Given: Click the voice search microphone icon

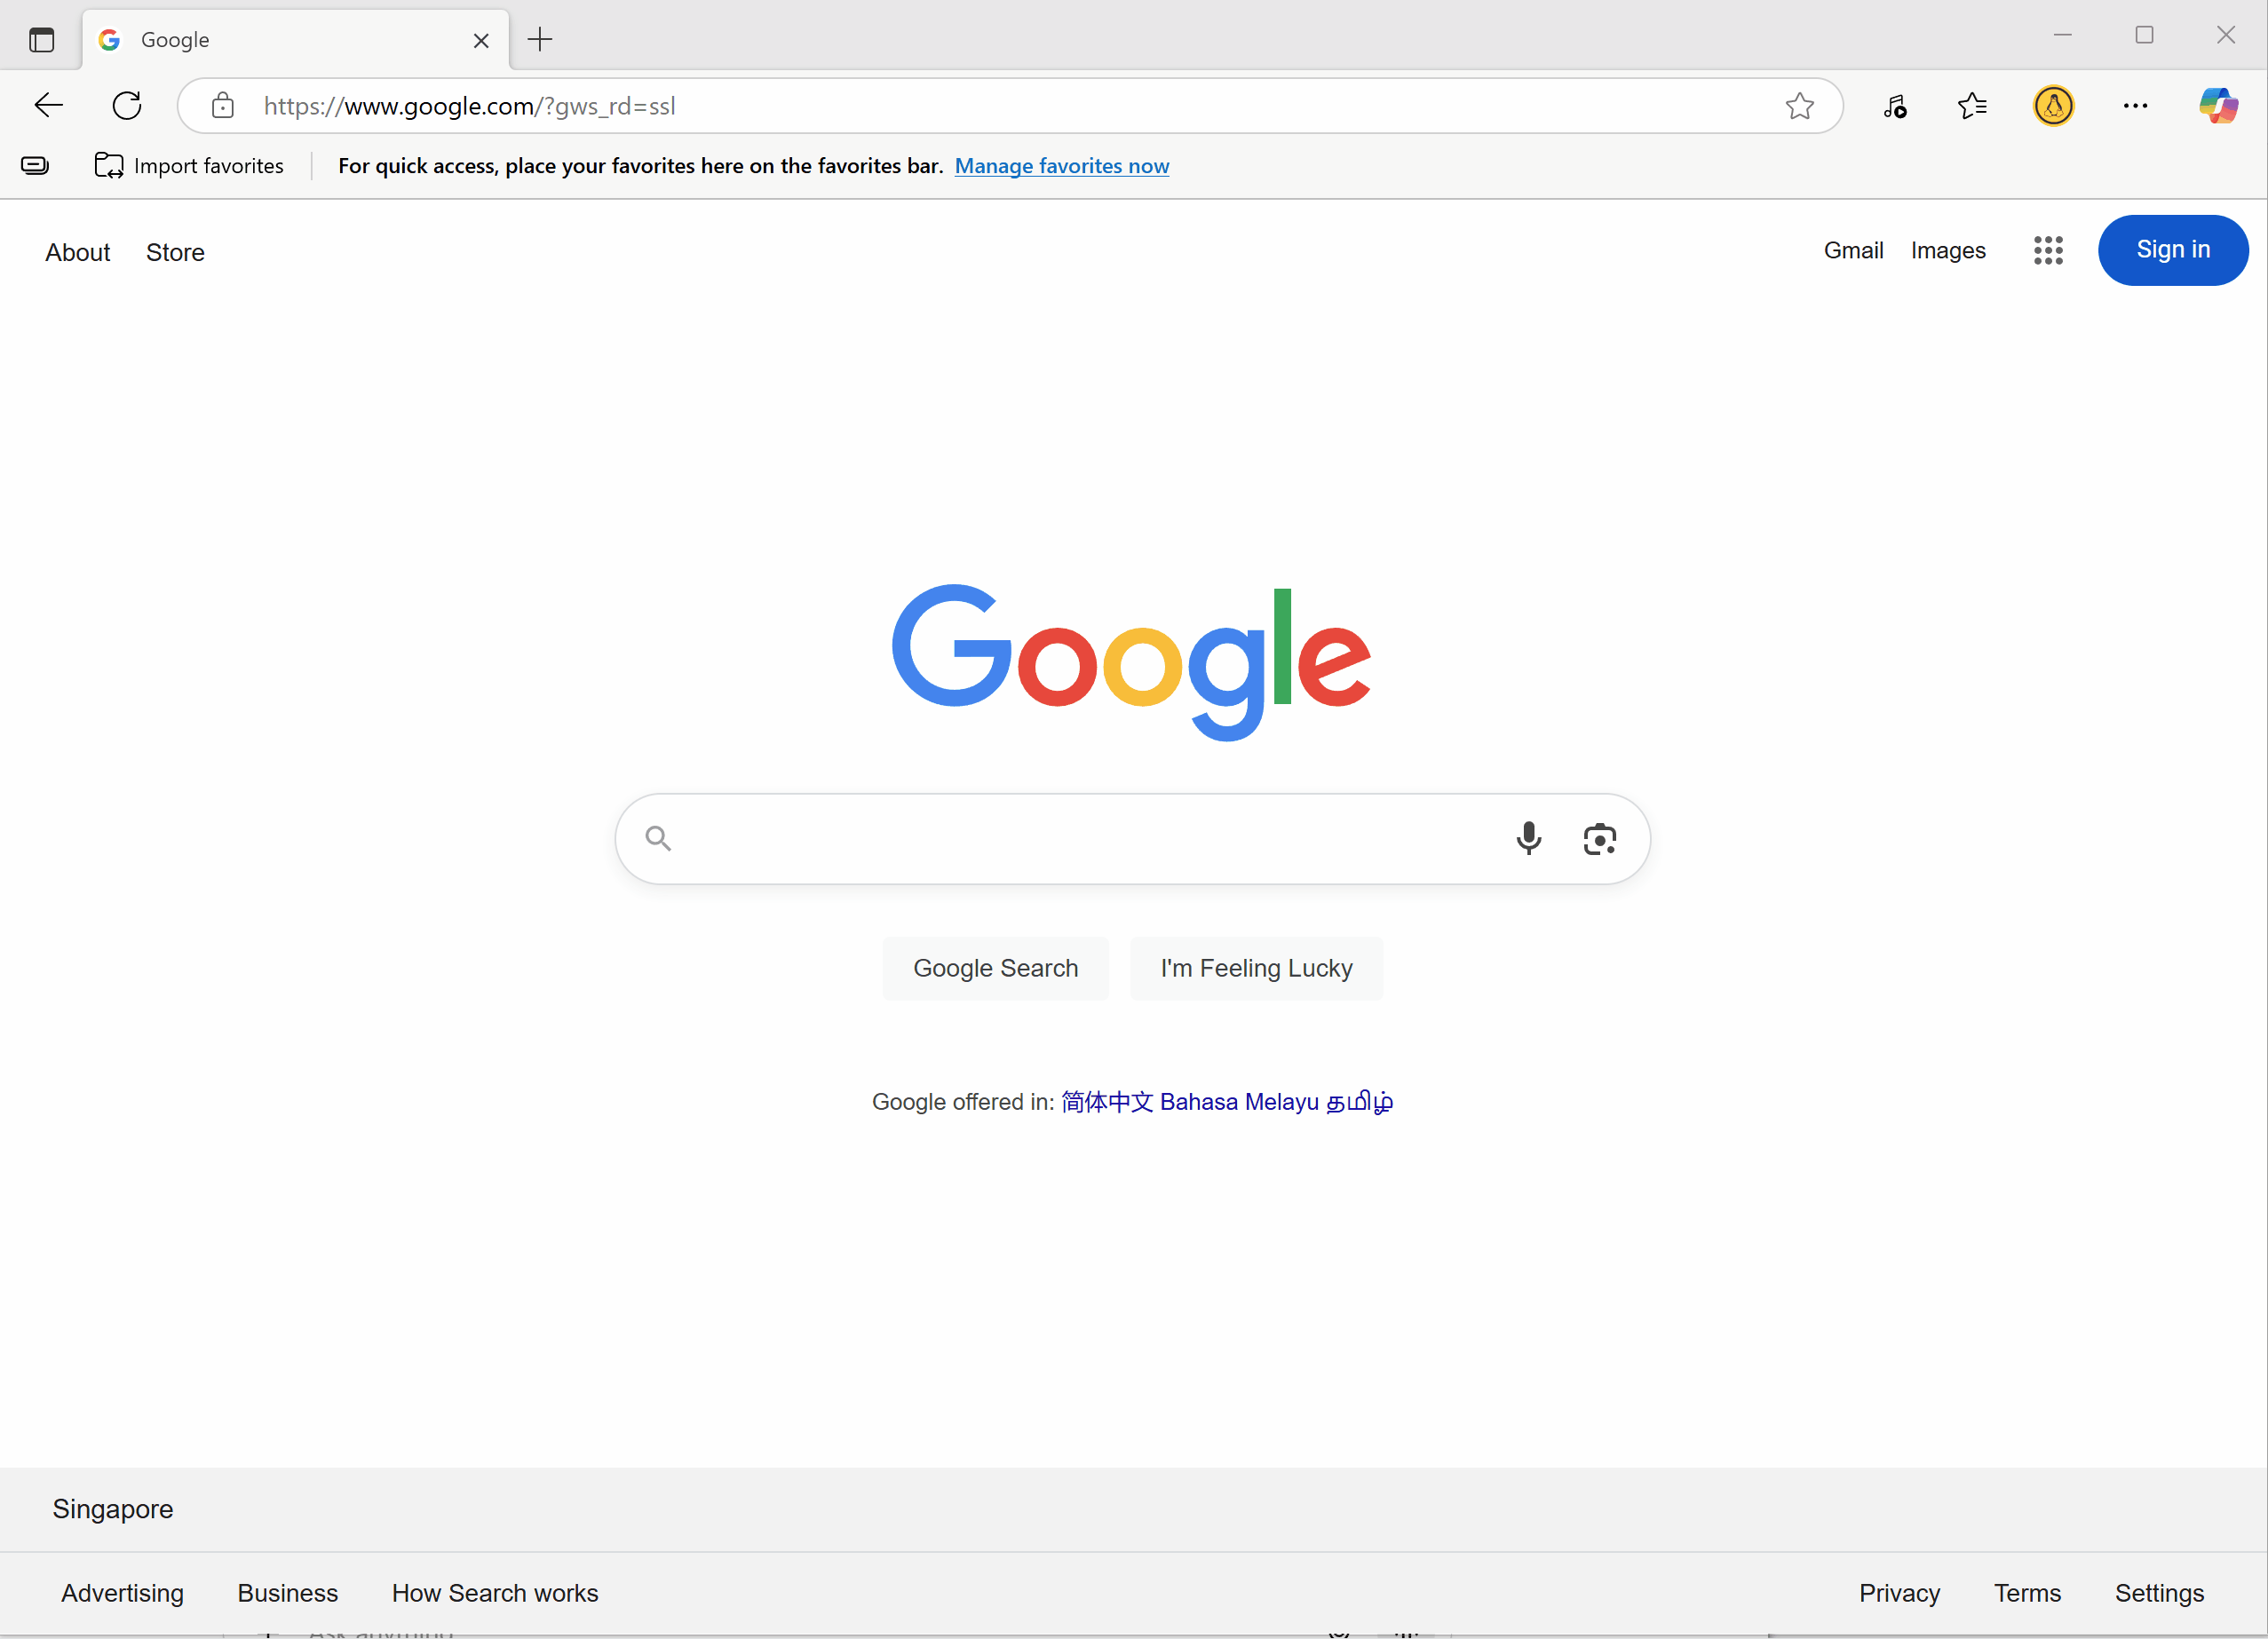Looking at the screenshot, I should coord(1528,838).
